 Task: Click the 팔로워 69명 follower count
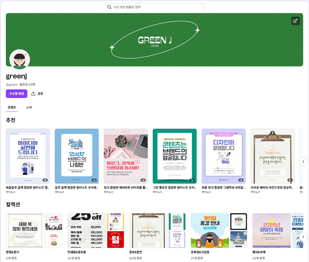[x=27, y=84]
